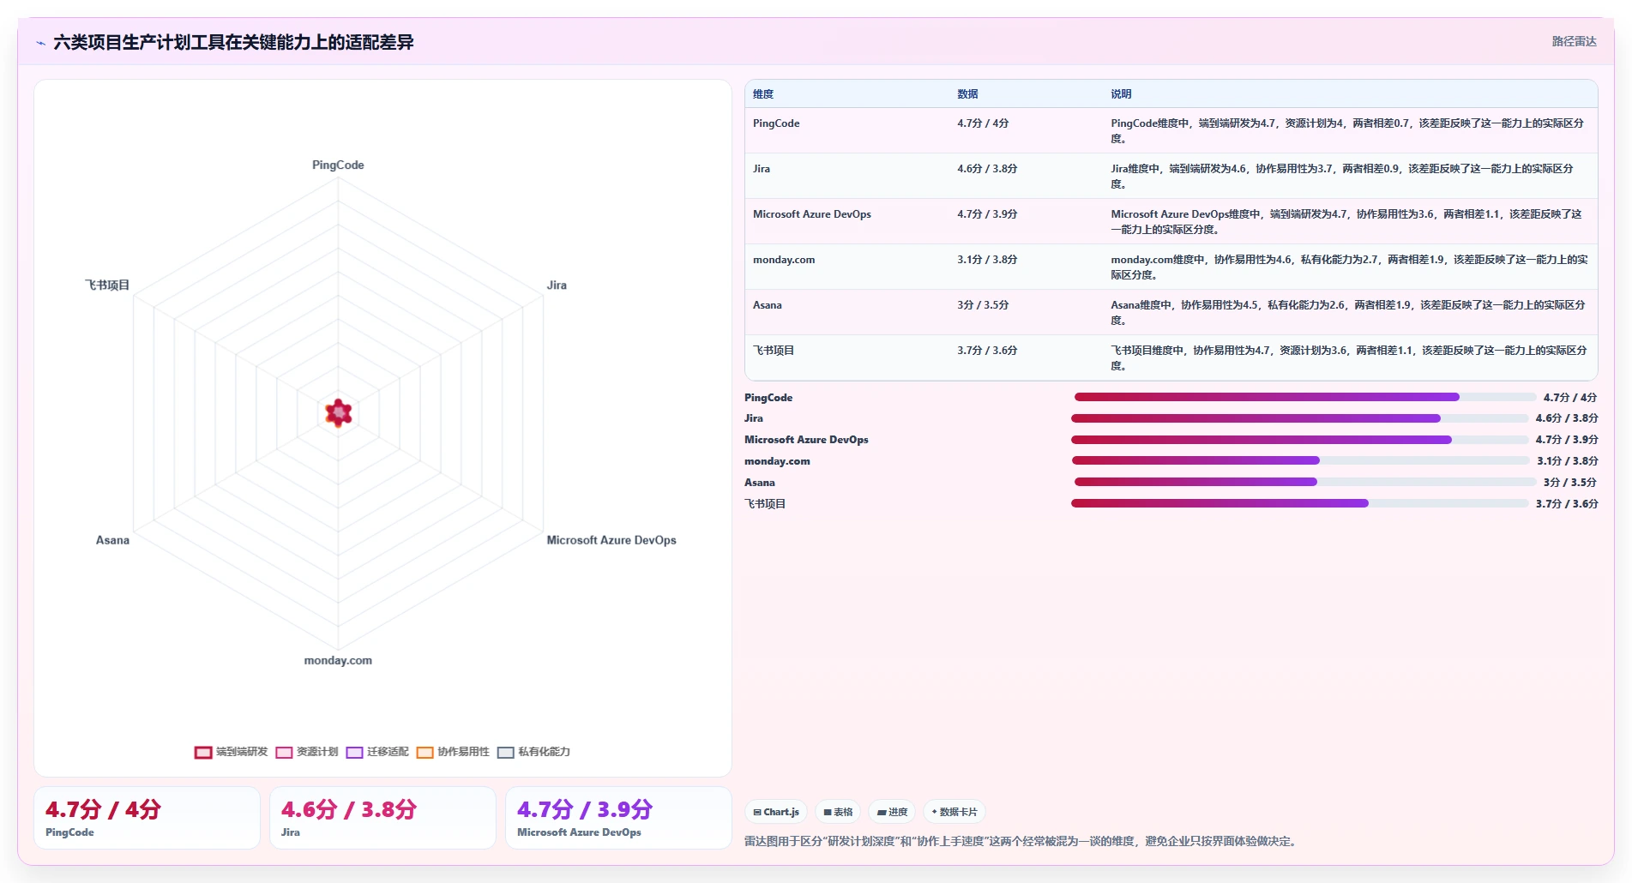This screenshot has height=883, width=1632.
Task: Click the Chart.js tag
Action: (776, 812)
